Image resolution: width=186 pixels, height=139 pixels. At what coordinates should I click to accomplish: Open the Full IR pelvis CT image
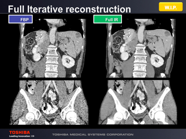[x=138, y=102]
